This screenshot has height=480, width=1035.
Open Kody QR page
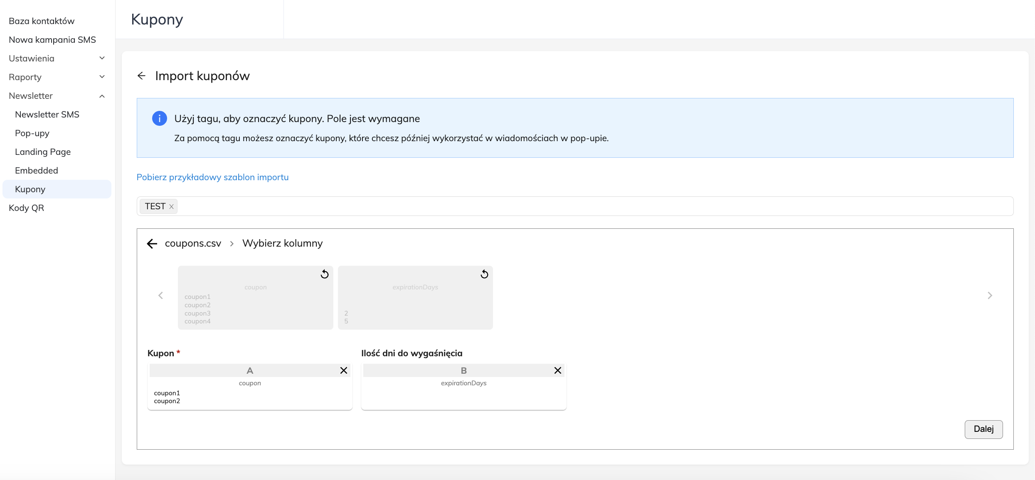tap(26, 208)
